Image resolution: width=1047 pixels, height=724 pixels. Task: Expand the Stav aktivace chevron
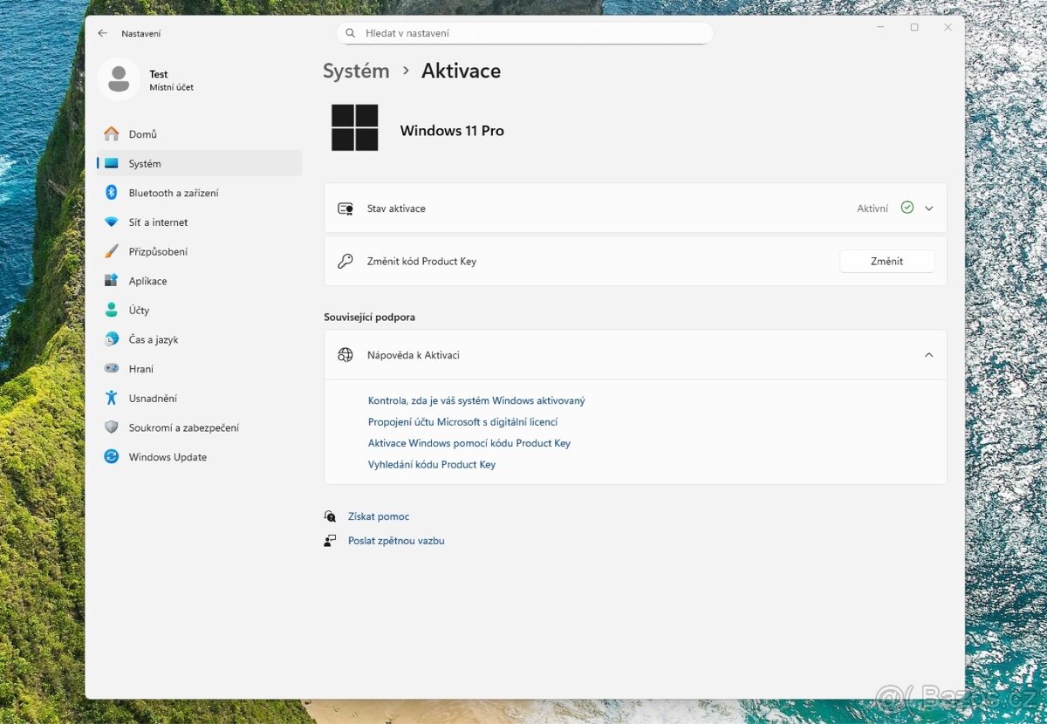pyautogui.click(x=928, y=208)
